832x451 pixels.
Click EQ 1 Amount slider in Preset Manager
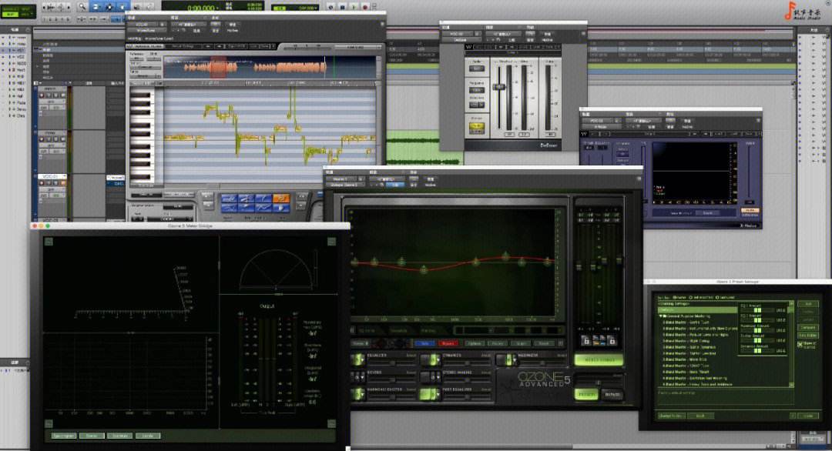click(x=758, y=311)
